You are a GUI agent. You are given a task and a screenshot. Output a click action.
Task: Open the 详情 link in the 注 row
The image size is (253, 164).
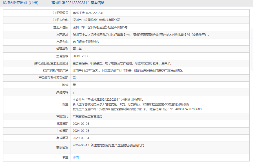point(76,157)
